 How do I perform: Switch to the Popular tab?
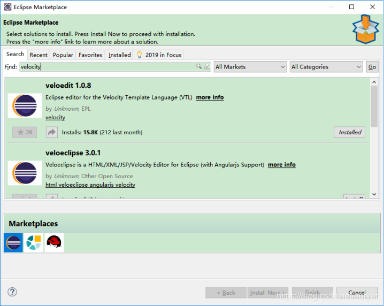[63, 55]
